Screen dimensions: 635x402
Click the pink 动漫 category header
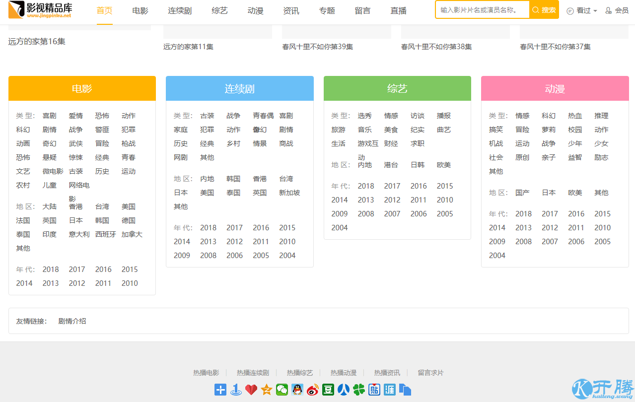click(555, 89)
